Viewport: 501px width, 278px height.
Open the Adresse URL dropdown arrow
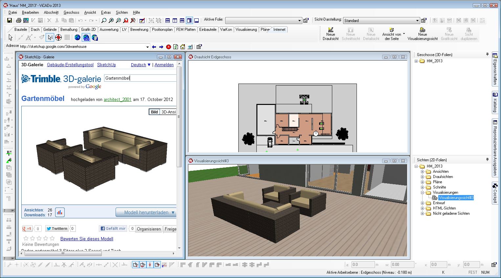click(147, 47)
